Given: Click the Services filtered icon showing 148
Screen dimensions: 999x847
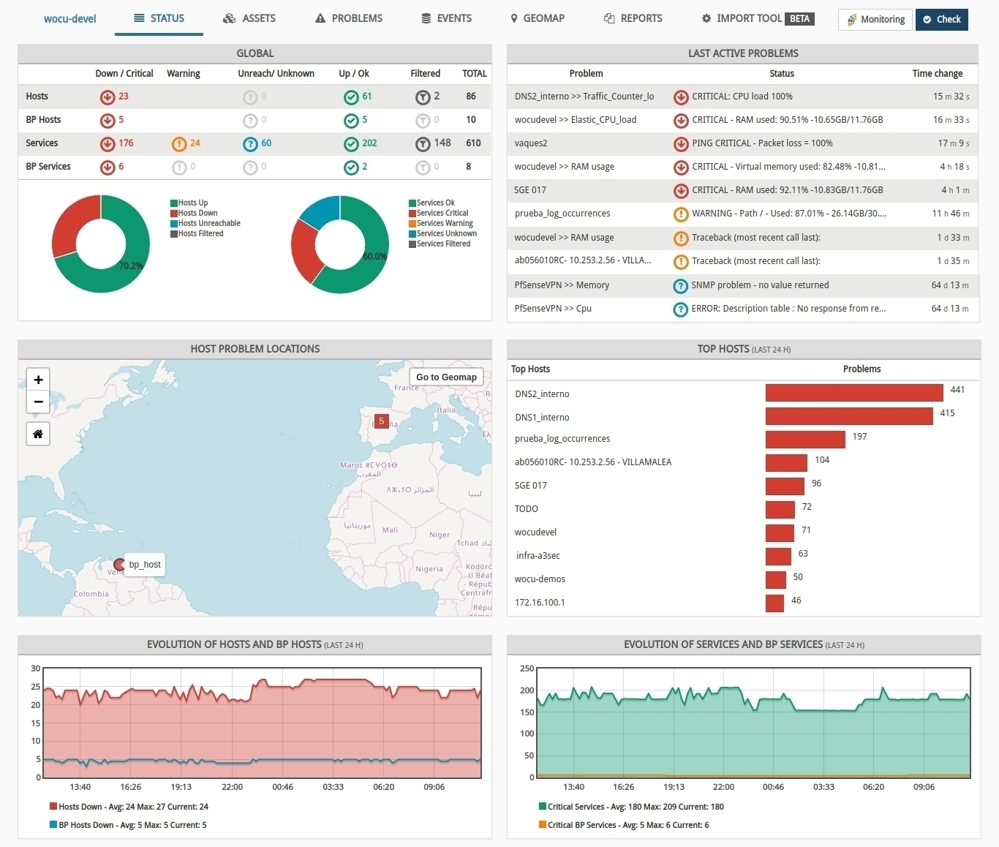Looking at the screenshot, I should point(423,143).
